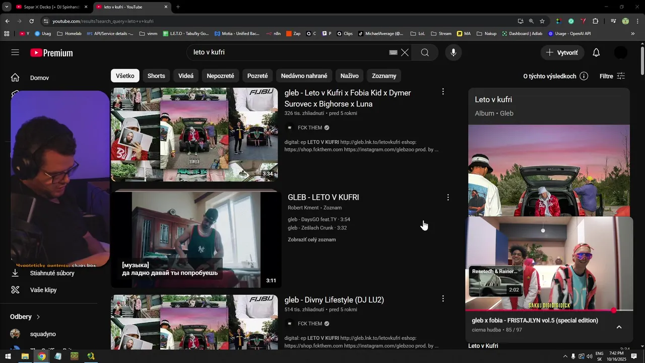The height and width of the screenshot is (363, 645).
Task: Open Chrome from the Windows taskbar
Action: [x=41, y=356]
